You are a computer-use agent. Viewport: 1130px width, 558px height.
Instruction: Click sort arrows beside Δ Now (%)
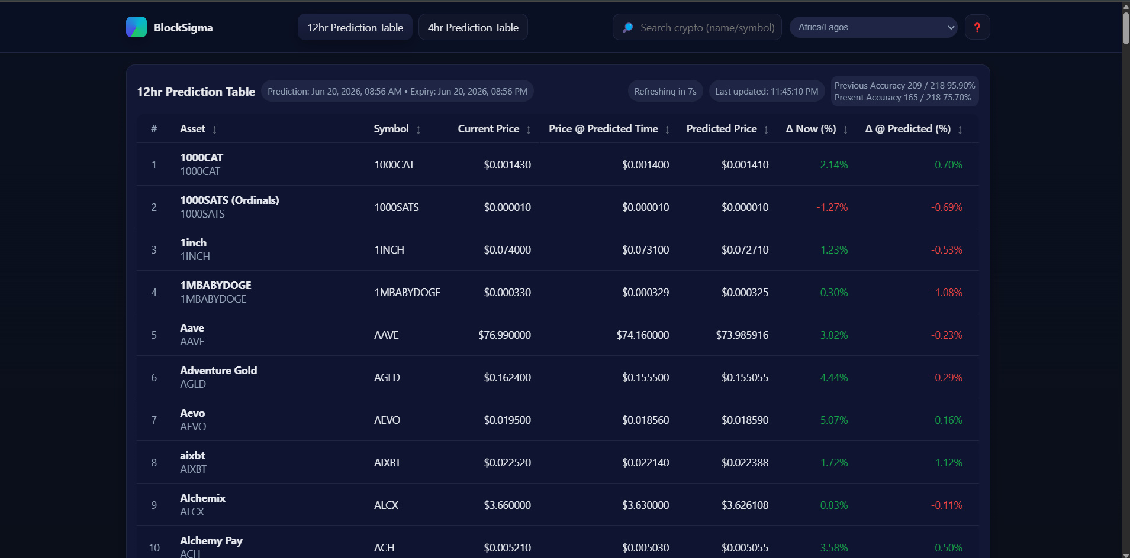coord(845,130)
